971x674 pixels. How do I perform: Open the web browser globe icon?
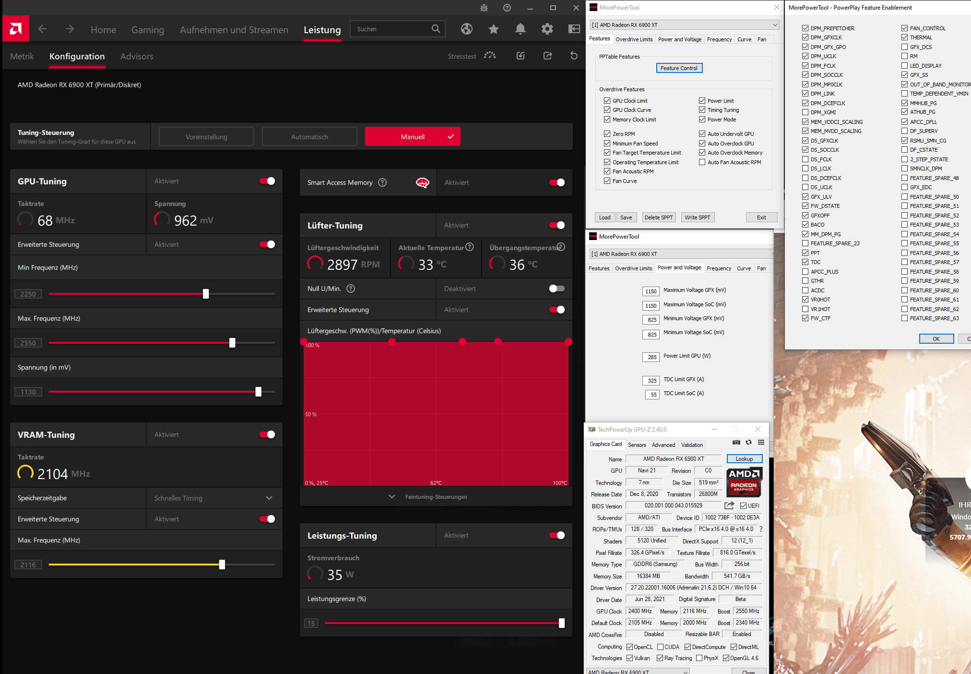(467, 29)
